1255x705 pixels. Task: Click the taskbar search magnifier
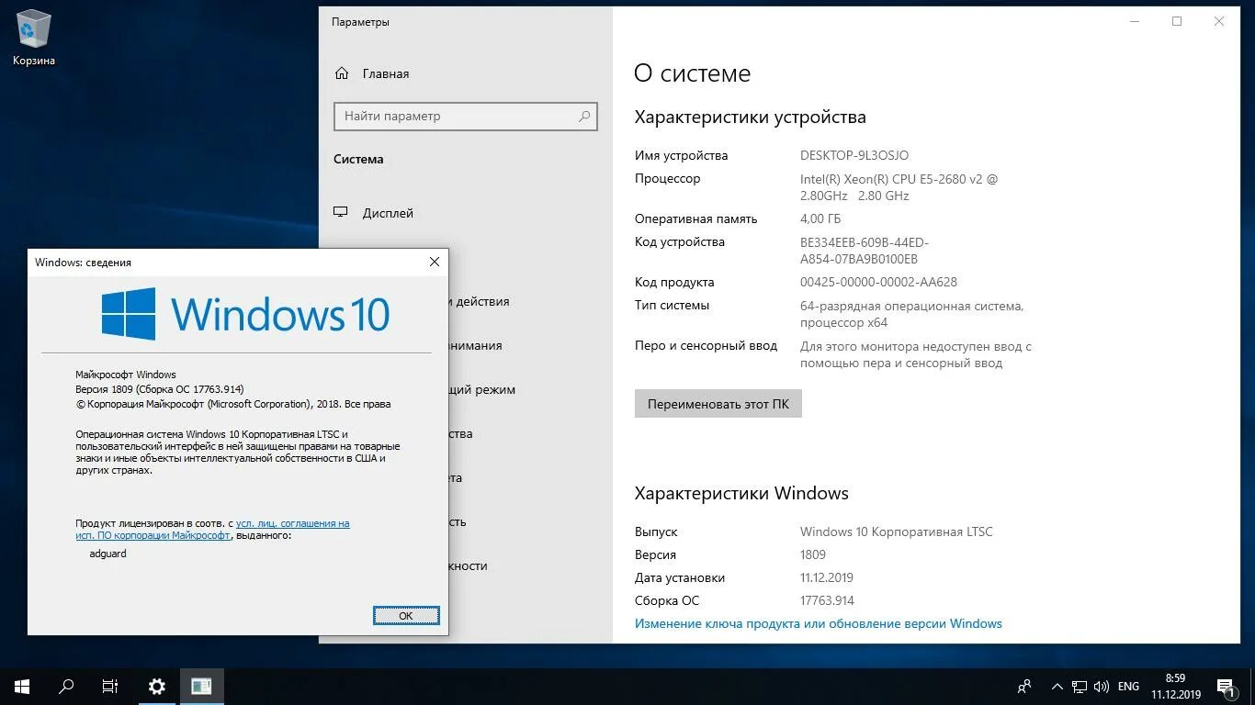point(66,686)
